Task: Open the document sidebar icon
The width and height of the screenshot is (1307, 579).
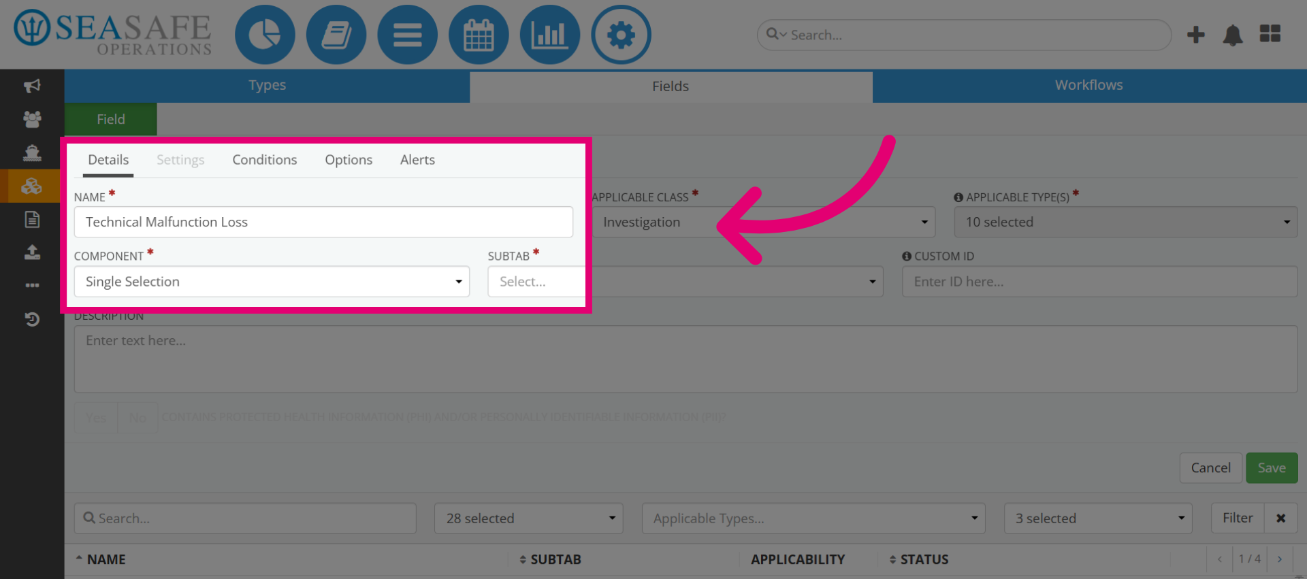Action: (32, 219)
